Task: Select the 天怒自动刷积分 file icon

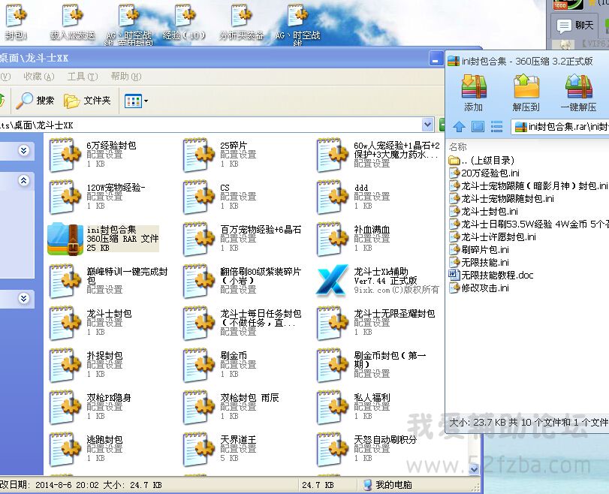Action: pyautogui.click(x=332, y=449)
